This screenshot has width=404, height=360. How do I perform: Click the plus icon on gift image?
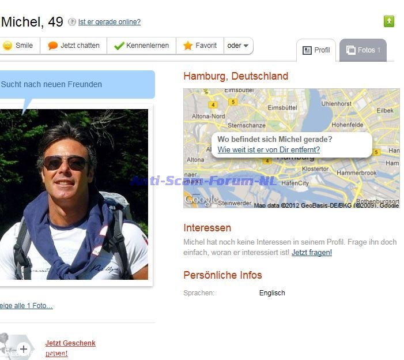(x=24, y=349)
